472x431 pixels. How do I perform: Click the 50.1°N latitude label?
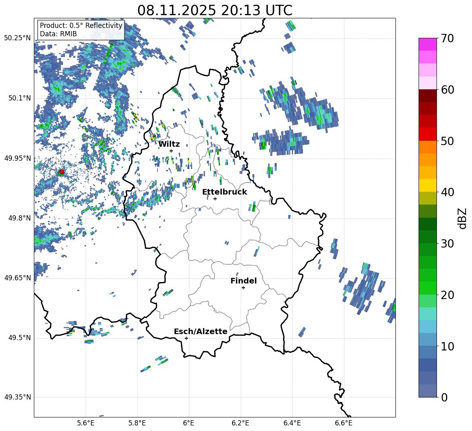(x=19, y=98)
